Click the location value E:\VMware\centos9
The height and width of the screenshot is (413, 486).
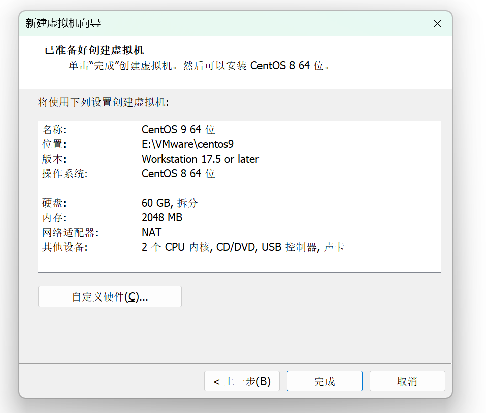pyautogui.click(x=187, y=144)
